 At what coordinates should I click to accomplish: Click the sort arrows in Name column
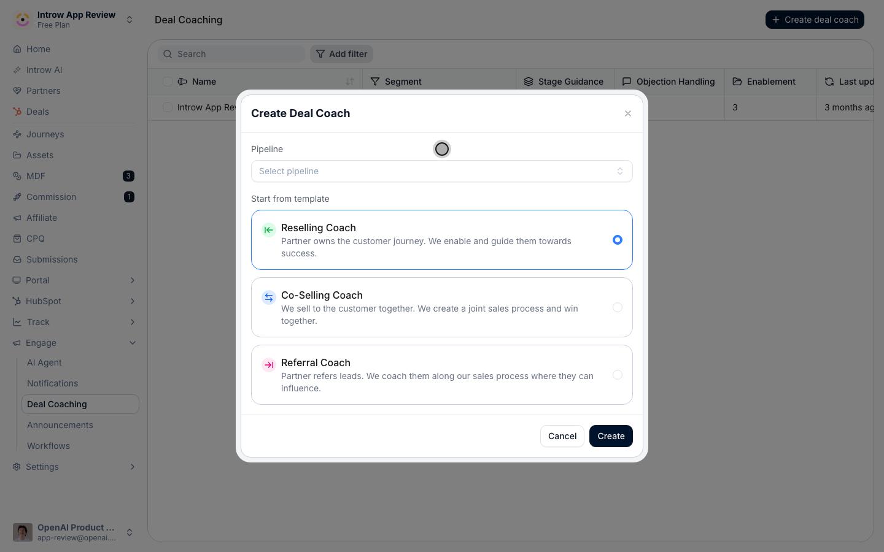click(350, 82)
